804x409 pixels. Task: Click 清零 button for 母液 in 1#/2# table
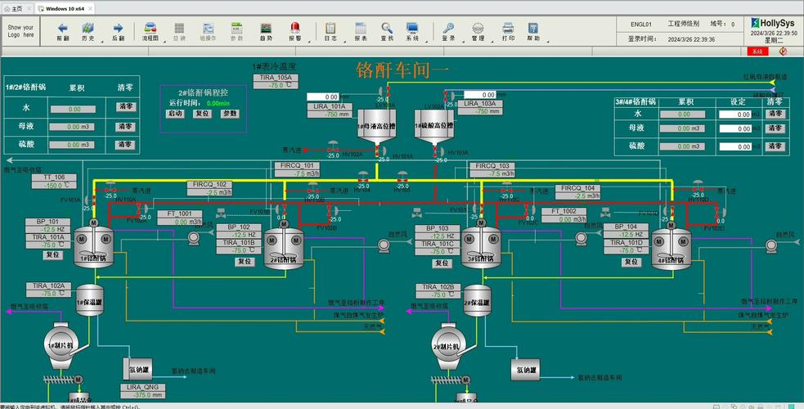coord(125,127)
